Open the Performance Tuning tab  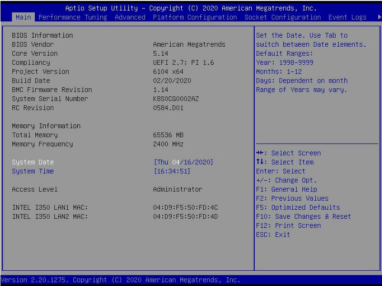72,17
